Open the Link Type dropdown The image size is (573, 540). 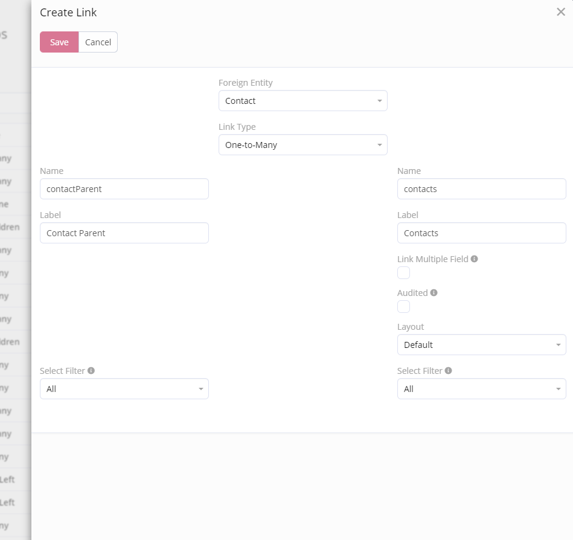303,145
